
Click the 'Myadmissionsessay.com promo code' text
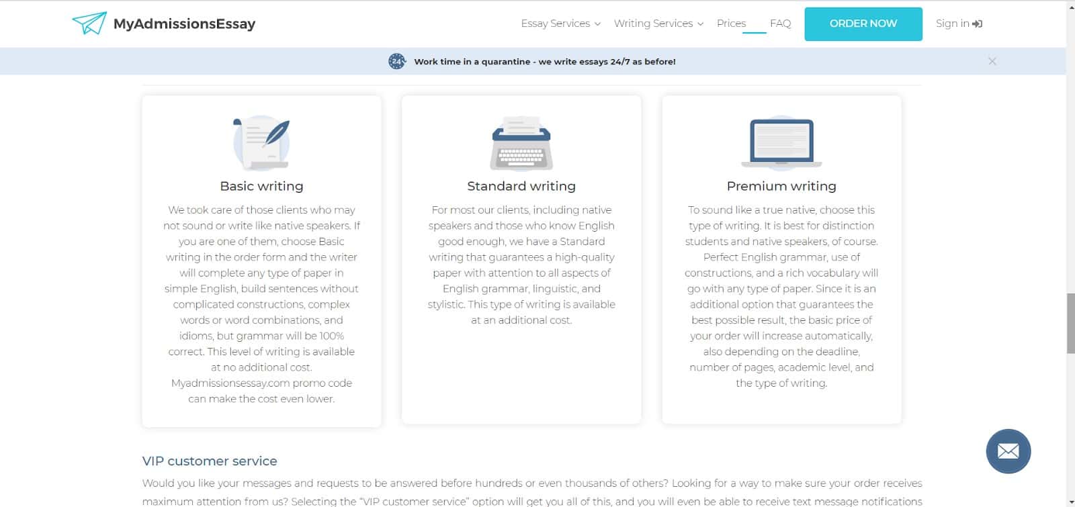(x=261, y=383)
